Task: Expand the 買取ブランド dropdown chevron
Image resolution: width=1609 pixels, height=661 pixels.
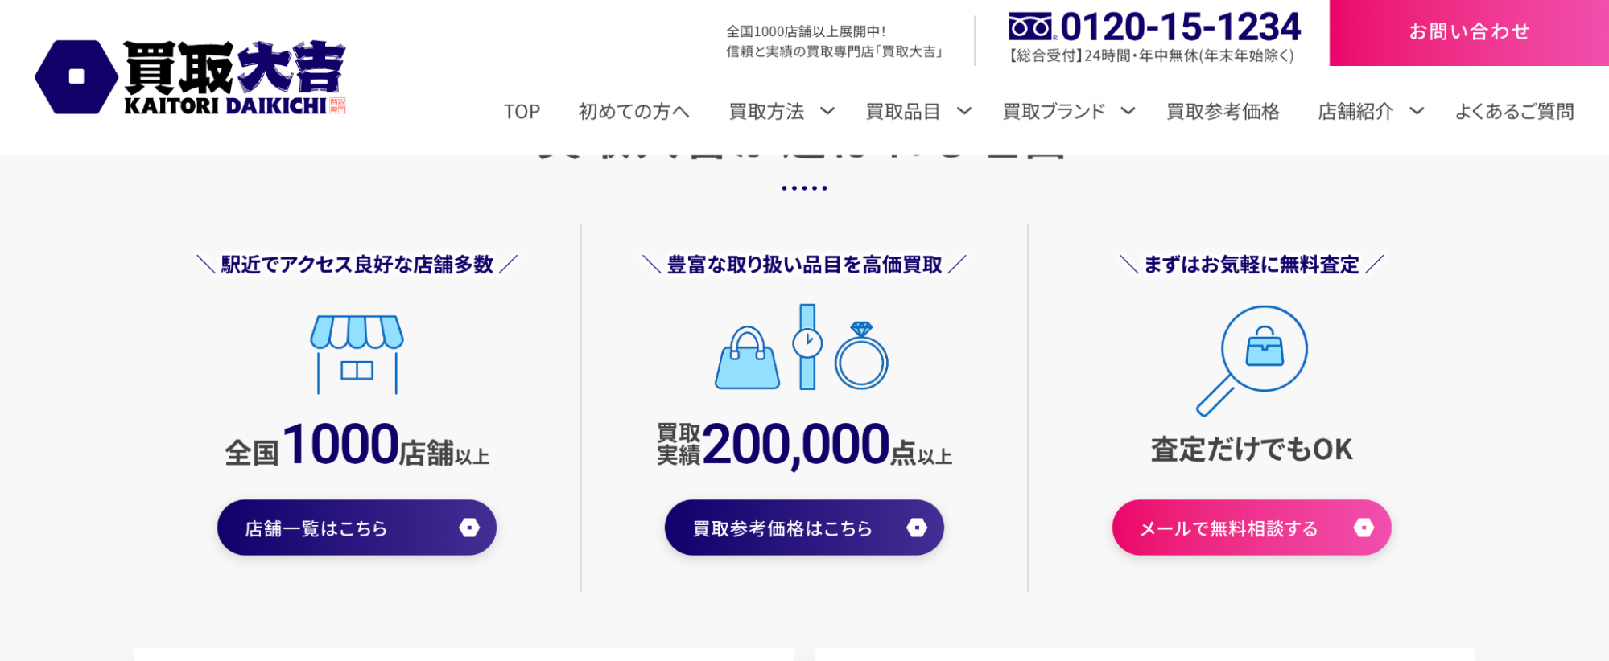Action: tap(1128, 111)
